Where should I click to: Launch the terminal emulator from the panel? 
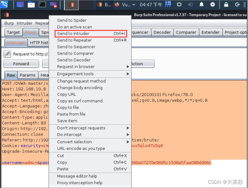pos(42,5)
